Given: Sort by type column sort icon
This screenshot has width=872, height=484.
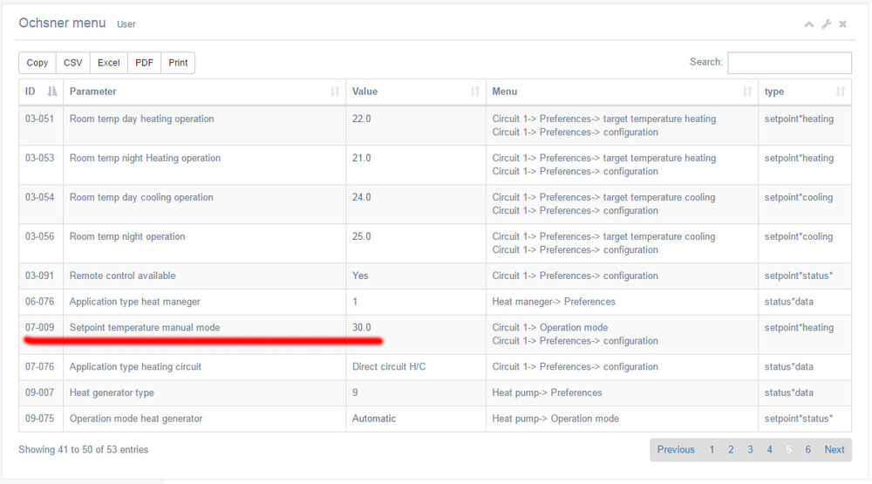Looking at the screenshot, I should (x=841, y=92).
